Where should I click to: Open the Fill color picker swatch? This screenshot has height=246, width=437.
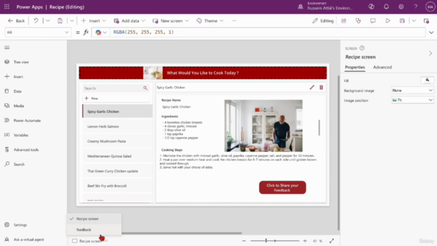coord(427,81)
